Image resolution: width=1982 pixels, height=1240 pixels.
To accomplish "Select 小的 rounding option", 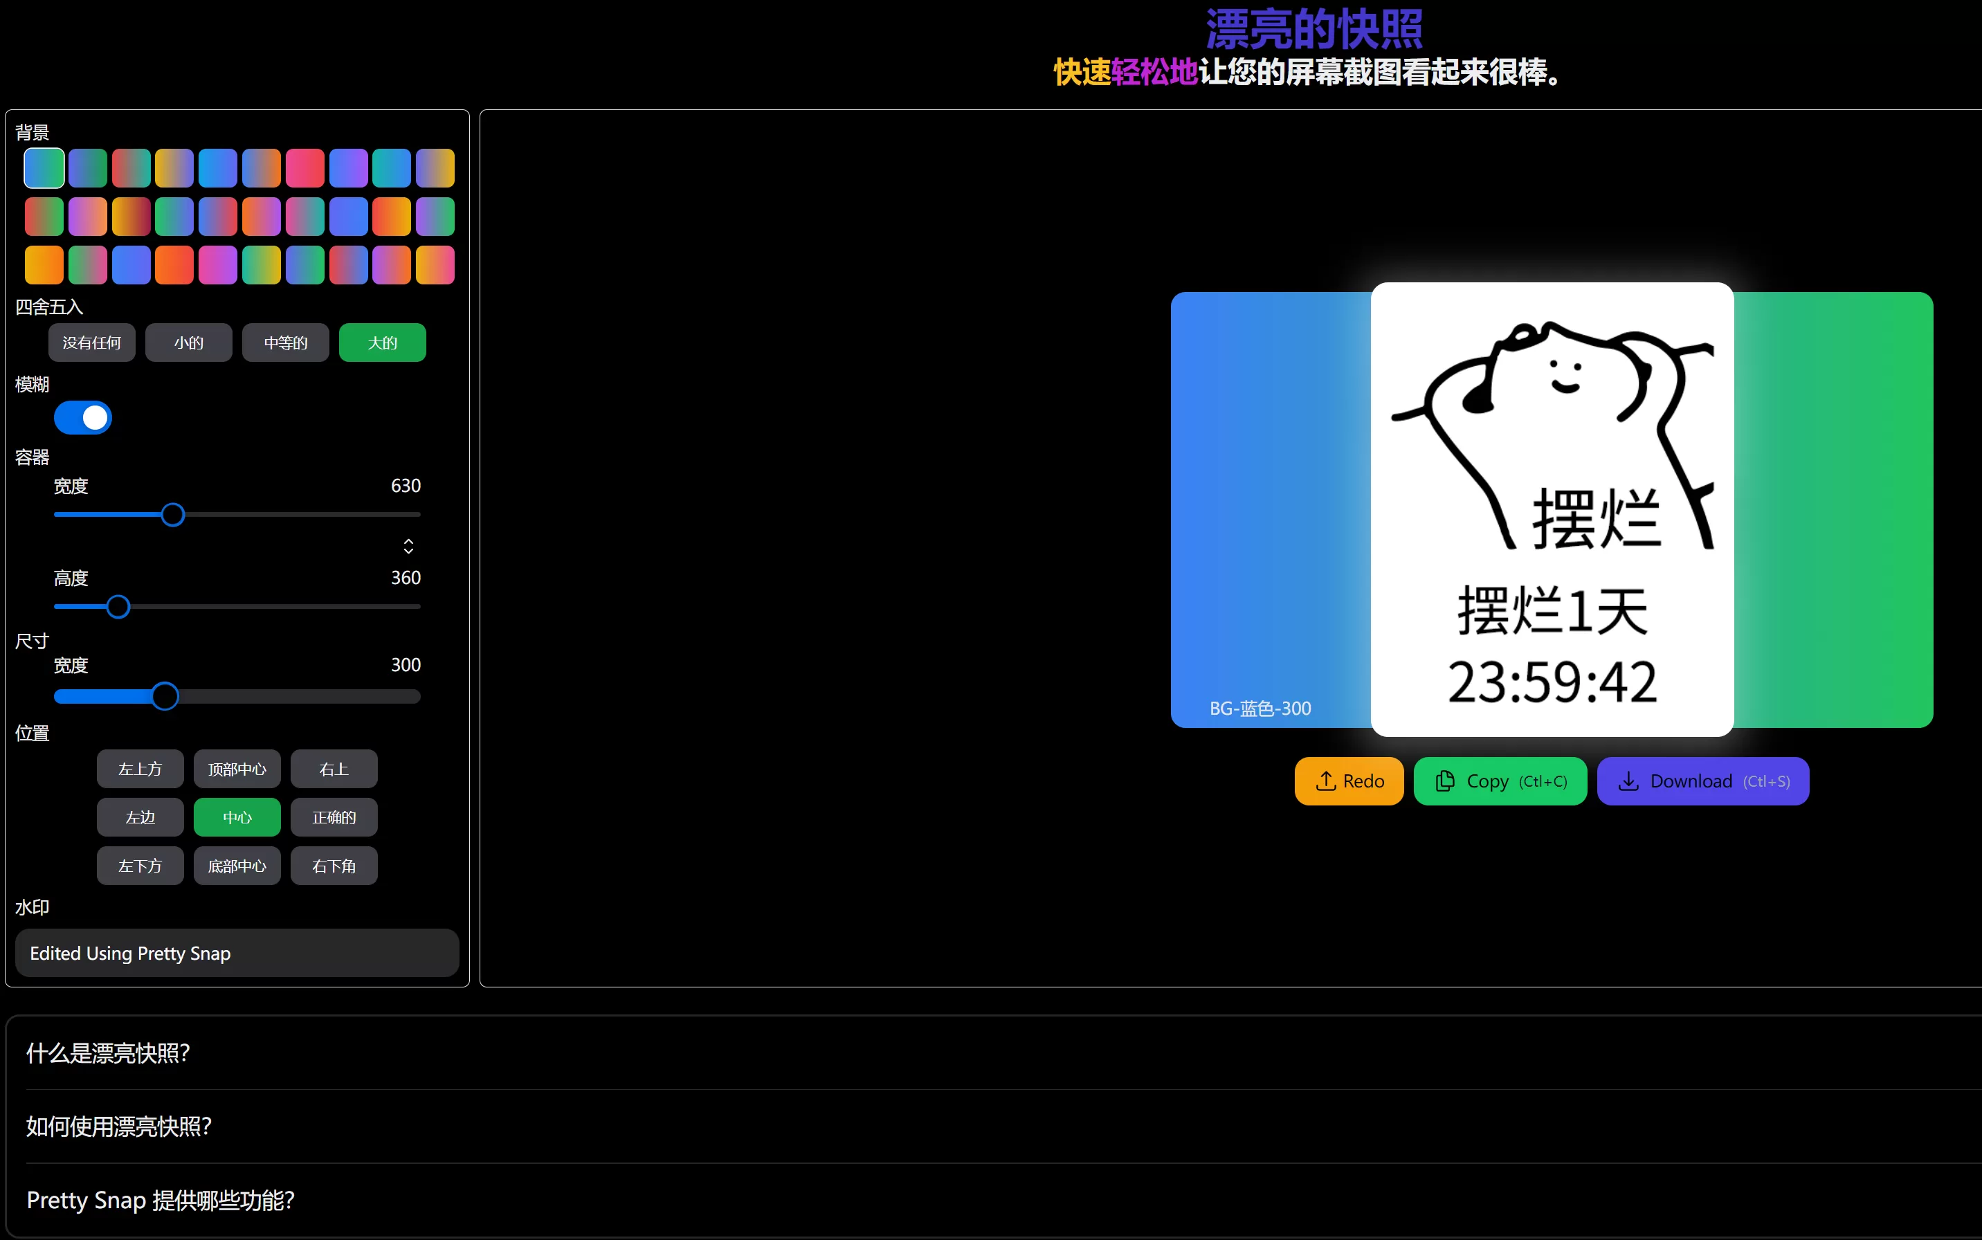I will coord(188,342).
